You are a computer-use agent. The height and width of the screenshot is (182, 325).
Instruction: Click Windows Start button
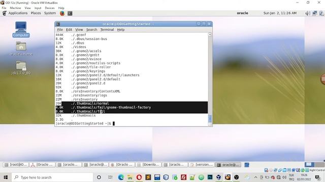[x=6, y=177]
